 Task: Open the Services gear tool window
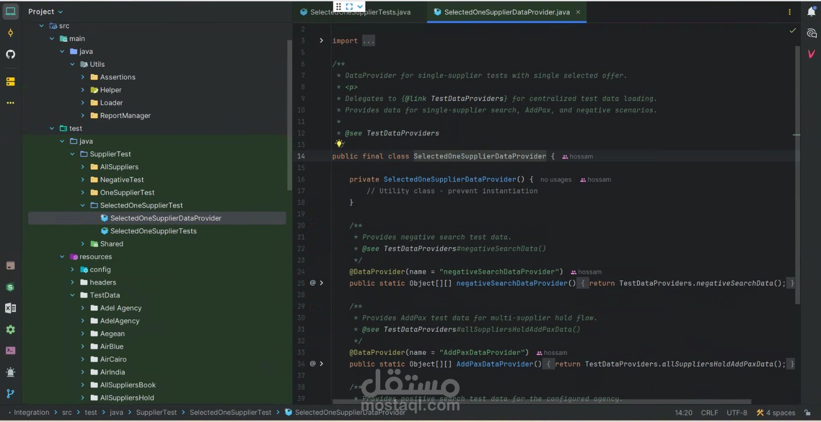point(11,330)
